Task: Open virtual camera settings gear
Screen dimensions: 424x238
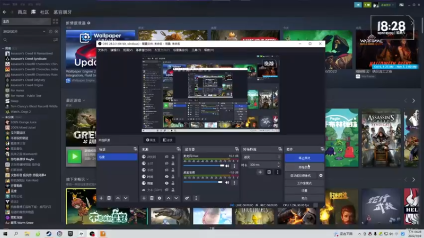Action: pyautogui.click(x=321, y=176)
